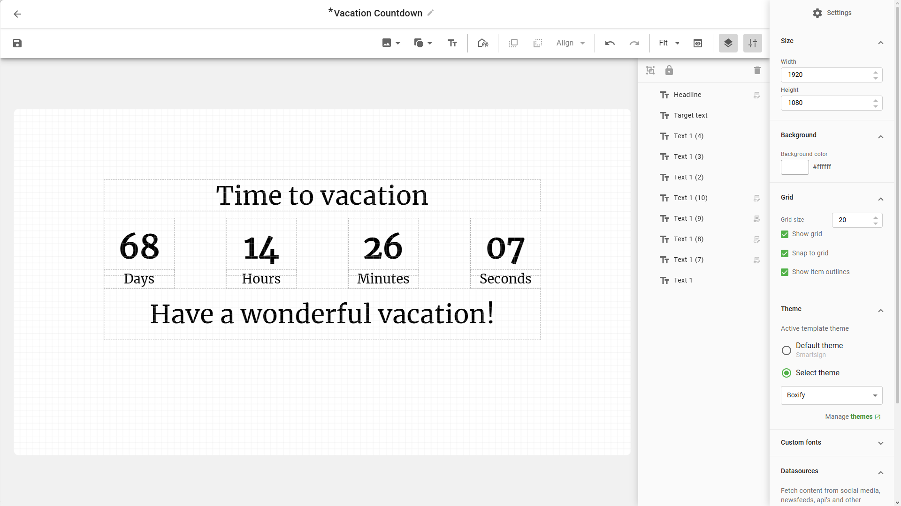Screen dimensions: 901x506
Task: Click the Width input field
Action: pyautogui.click(x=826, y=75)
